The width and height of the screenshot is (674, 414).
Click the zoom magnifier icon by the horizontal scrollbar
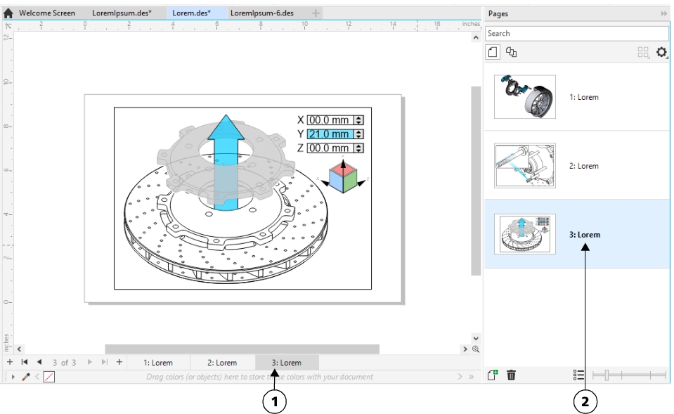click(x=476, y=349)
